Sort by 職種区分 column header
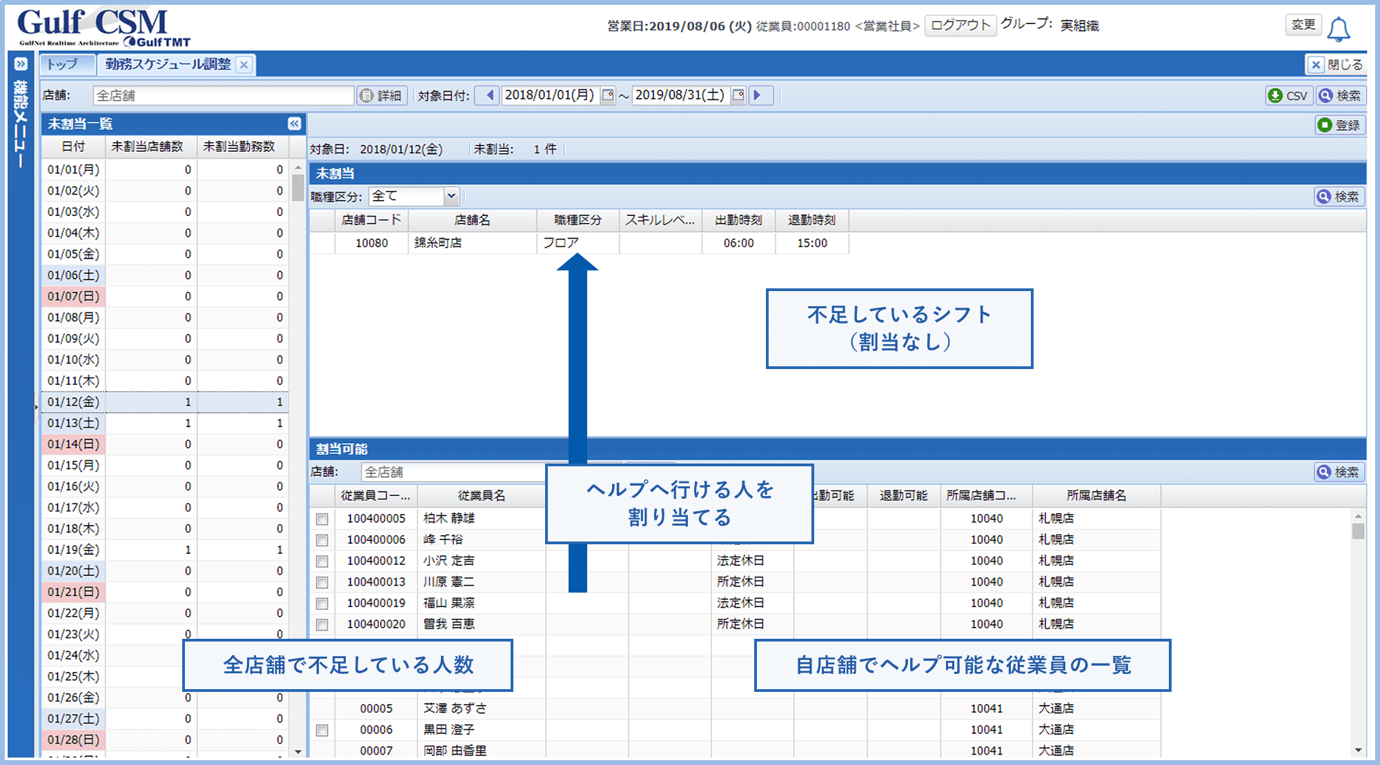Screen dimensions: 1380x765 click(578, 220)
